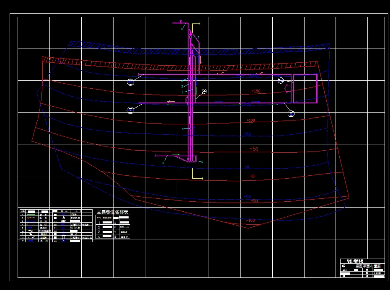390x290 pixels.
Task: Select the cyan callout number 2 near center
Action: point(182,86)
